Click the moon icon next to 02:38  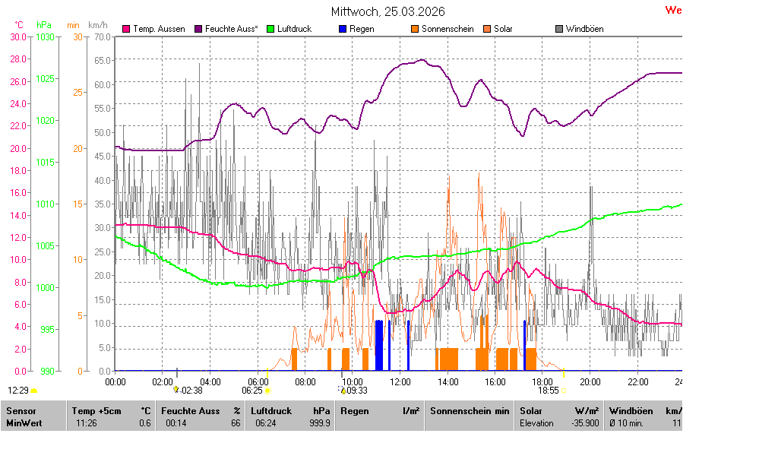coord(176,391)
